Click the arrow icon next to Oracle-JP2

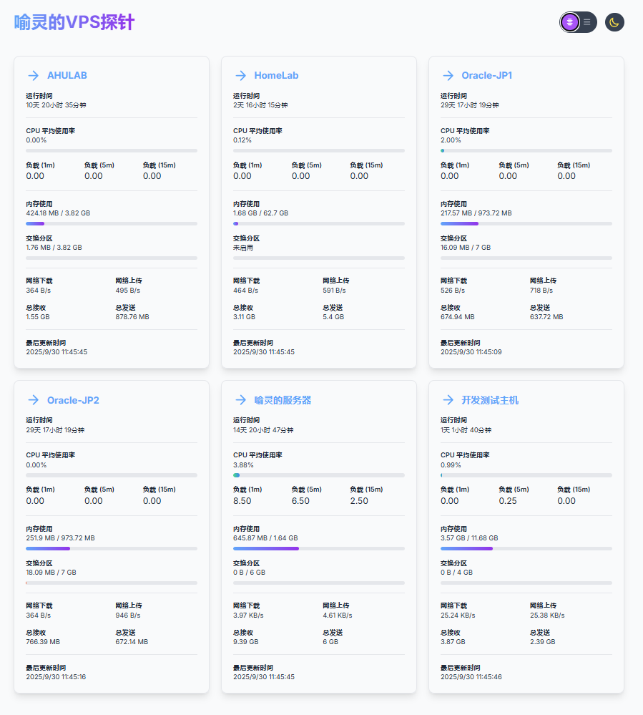pyautogui.click(x=34, y=400)
